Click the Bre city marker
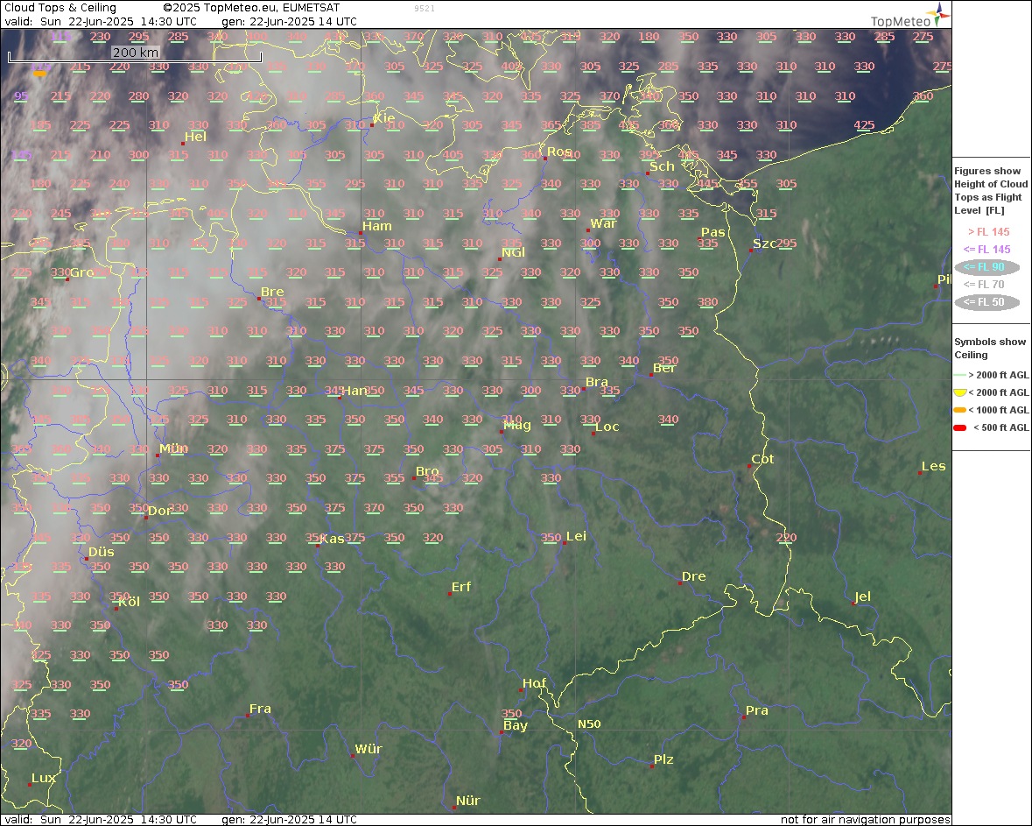 point(259,299)
